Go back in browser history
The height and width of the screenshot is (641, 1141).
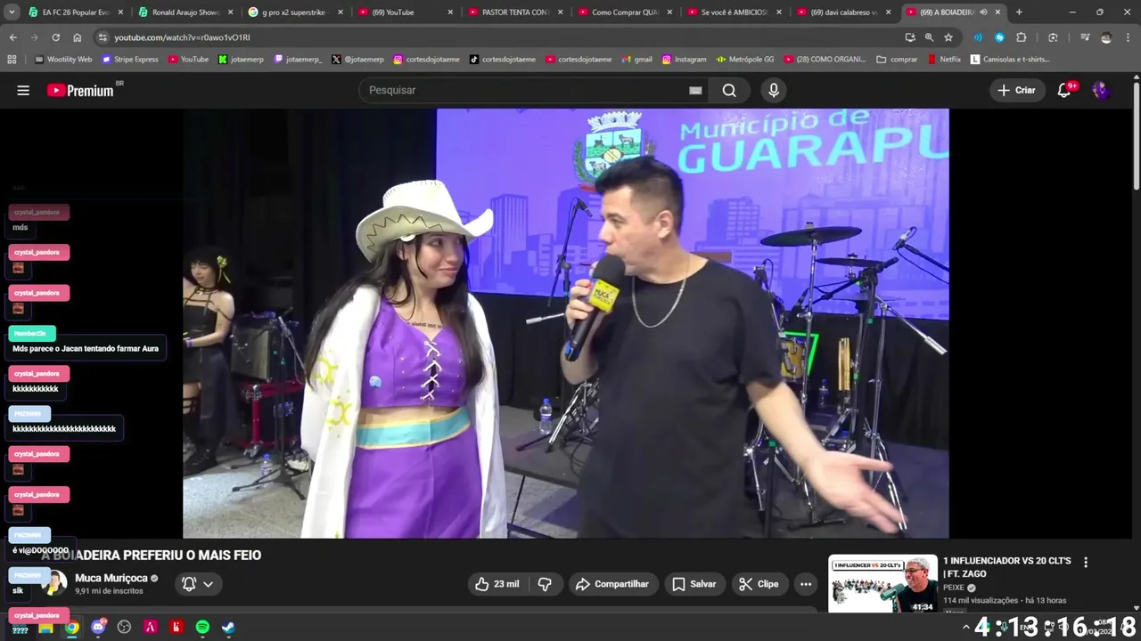point(12,37)
